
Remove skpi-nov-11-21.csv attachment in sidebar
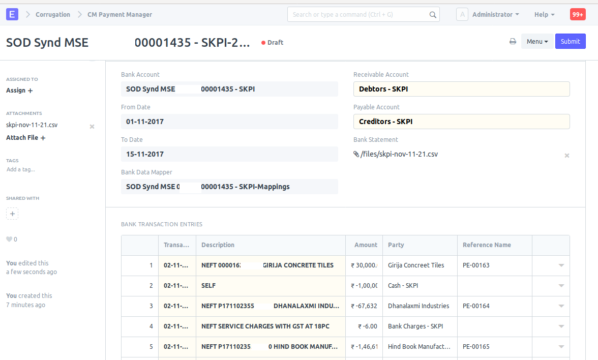click(x=92, y=126)
